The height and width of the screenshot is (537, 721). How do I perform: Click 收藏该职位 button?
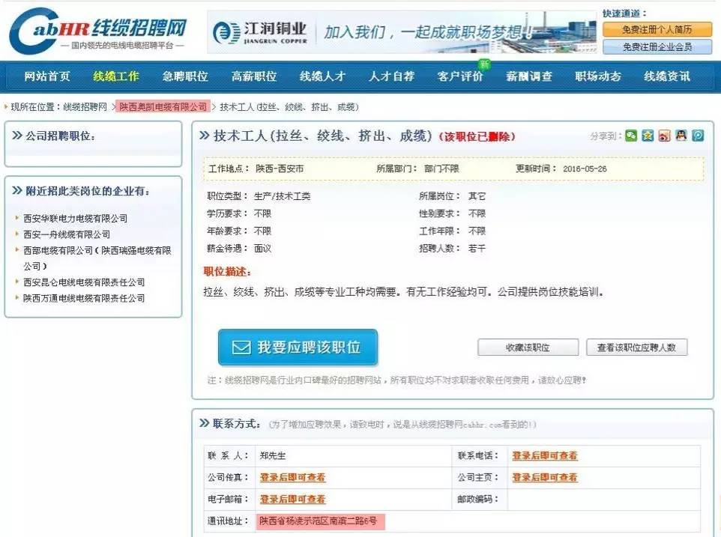coord(528,348)
